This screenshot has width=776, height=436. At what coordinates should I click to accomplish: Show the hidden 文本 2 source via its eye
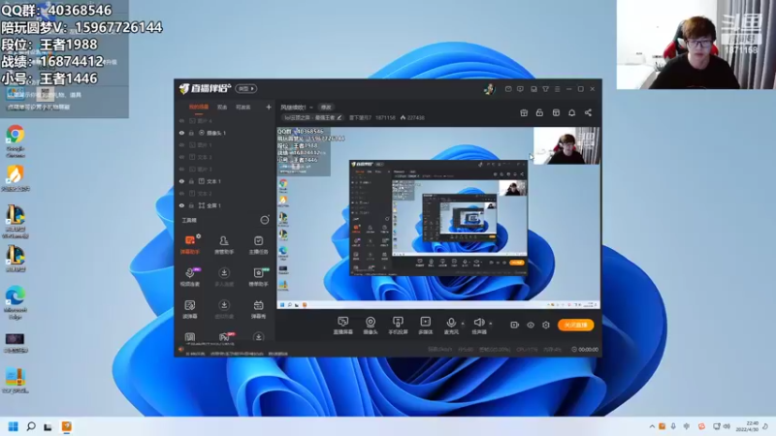(x=181, y=193)
